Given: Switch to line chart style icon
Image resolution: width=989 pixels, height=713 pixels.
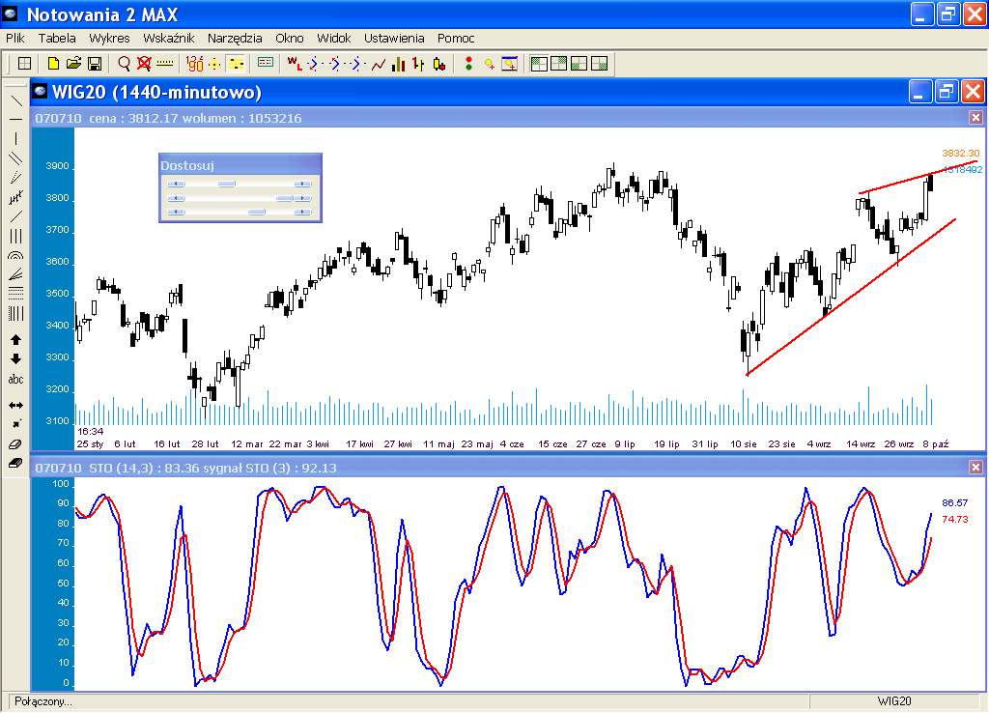Looking at the screenshot, I should (379, 64).
